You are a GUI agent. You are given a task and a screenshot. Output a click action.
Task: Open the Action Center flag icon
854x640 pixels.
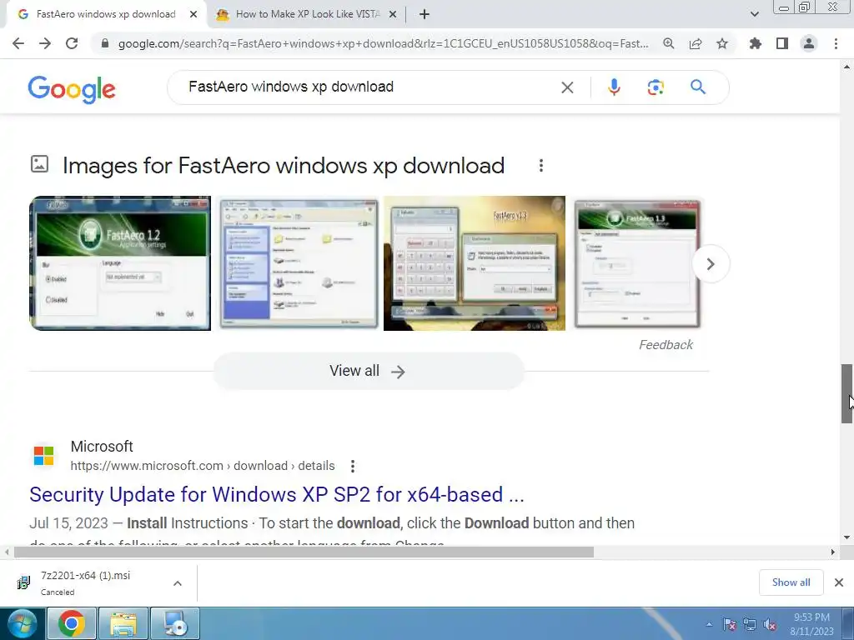(x=729, y=624)
